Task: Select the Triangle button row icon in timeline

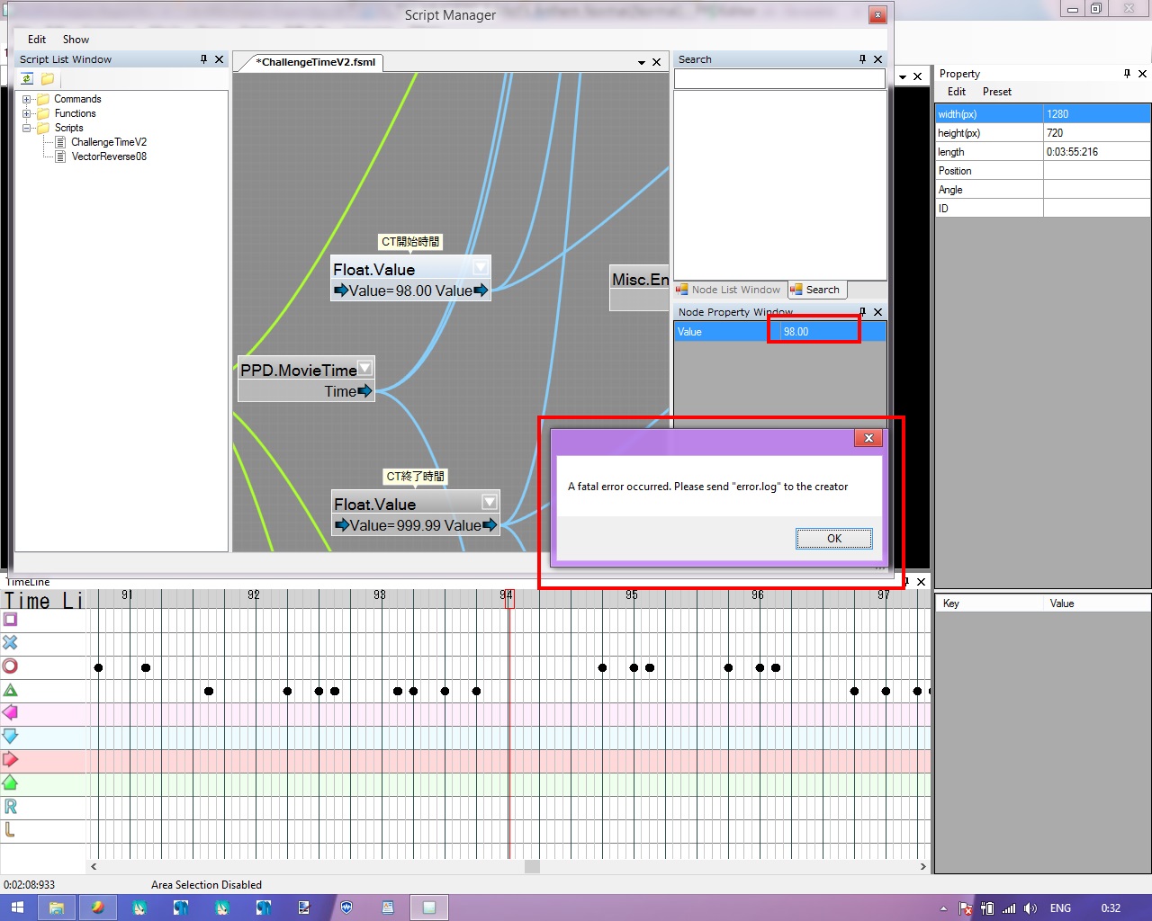Action: 10,690
